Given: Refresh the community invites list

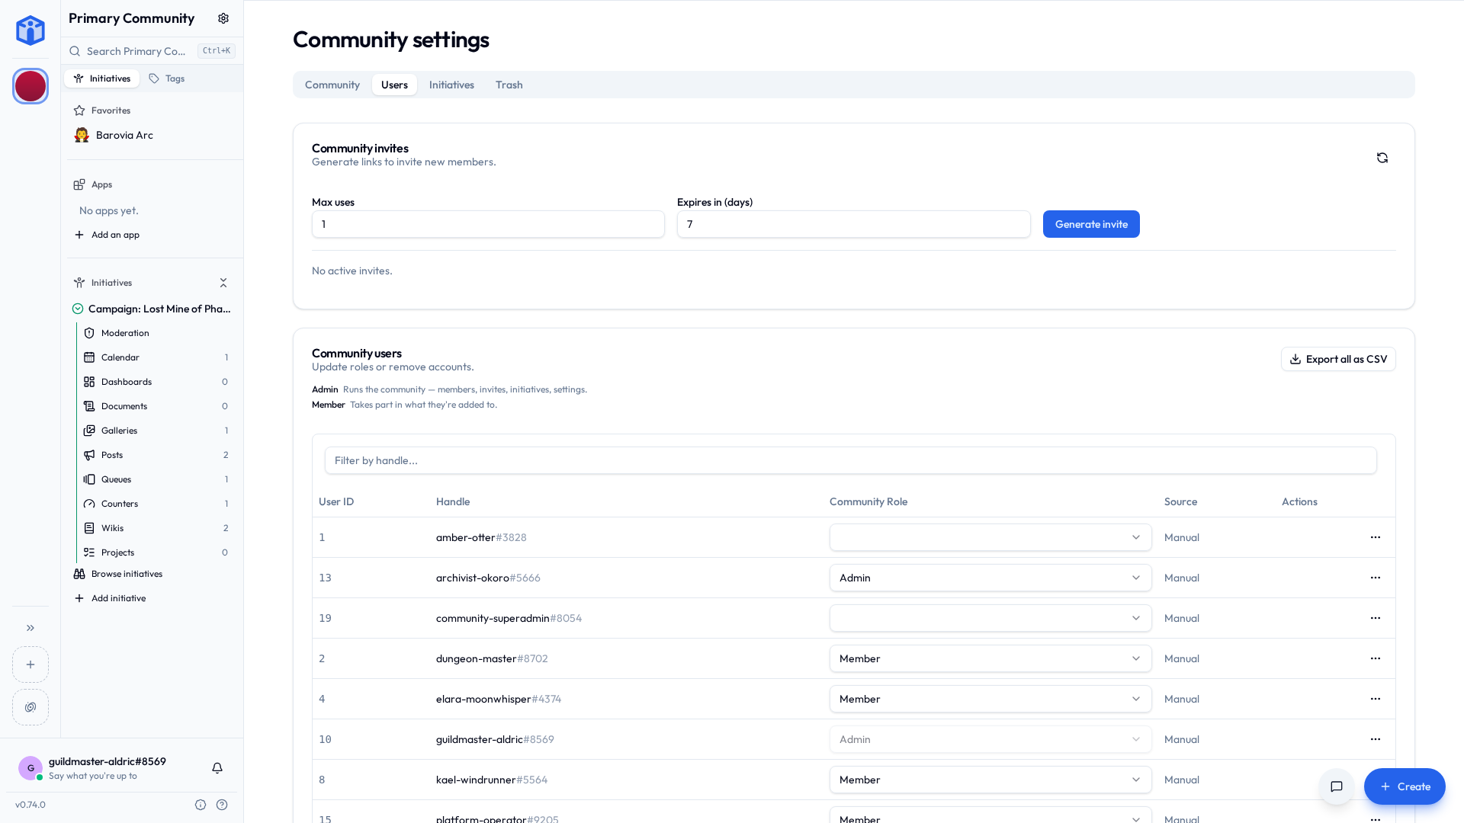Looking at the screenshot, I should click(x=1382, y=158).
